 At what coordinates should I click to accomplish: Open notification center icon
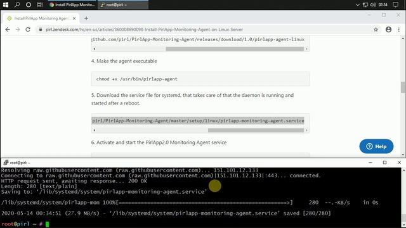(x=395, y=4)
